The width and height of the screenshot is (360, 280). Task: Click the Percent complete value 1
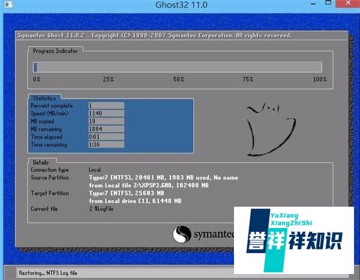click(106, 106)
